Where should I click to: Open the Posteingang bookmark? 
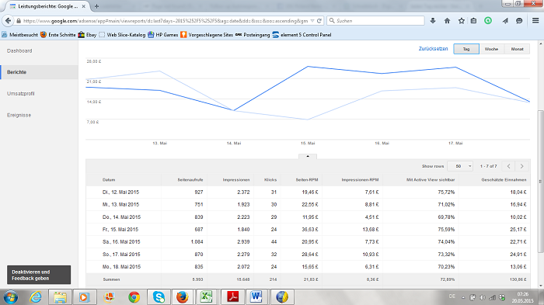[x=253, y=35]
